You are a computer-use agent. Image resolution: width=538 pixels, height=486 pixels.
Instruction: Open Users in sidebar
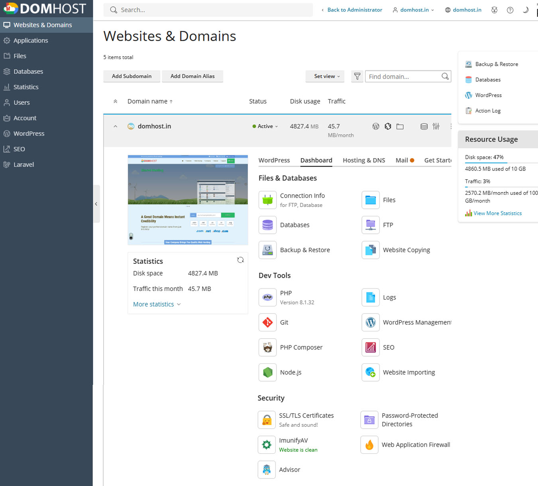tap(46, 102)
